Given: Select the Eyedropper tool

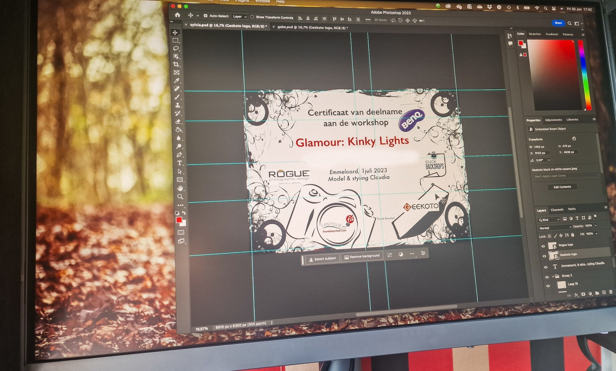Looking at the screenshot, I should (177, 81).
